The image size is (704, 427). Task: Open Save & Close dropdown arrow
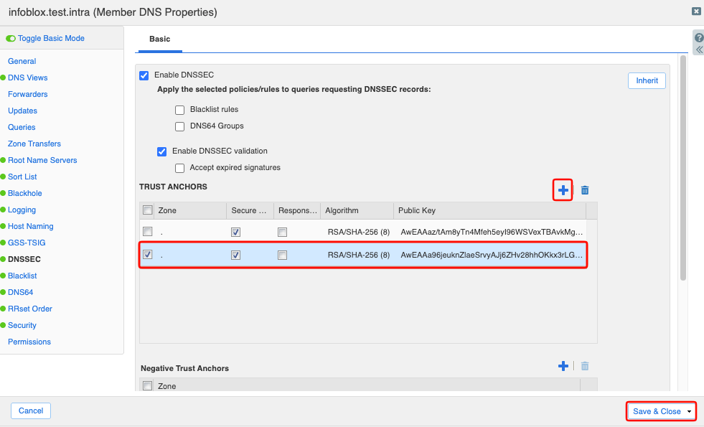[689, 412]
